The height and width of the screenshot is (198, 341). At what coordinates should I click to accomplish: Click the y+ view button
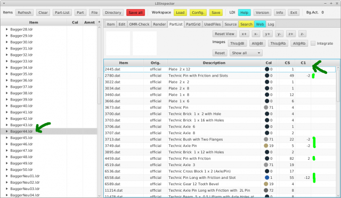pos(267,34)
